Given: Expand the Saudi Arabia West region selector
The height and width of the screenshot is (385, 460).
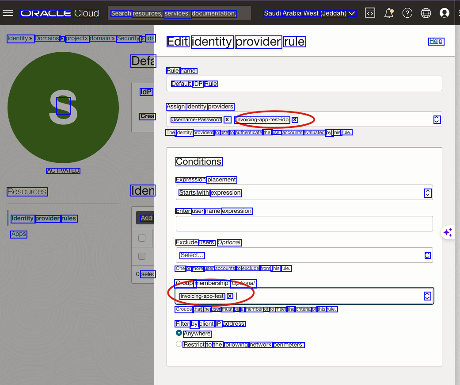Looking at the screenshot, I should tap(309, 13).
